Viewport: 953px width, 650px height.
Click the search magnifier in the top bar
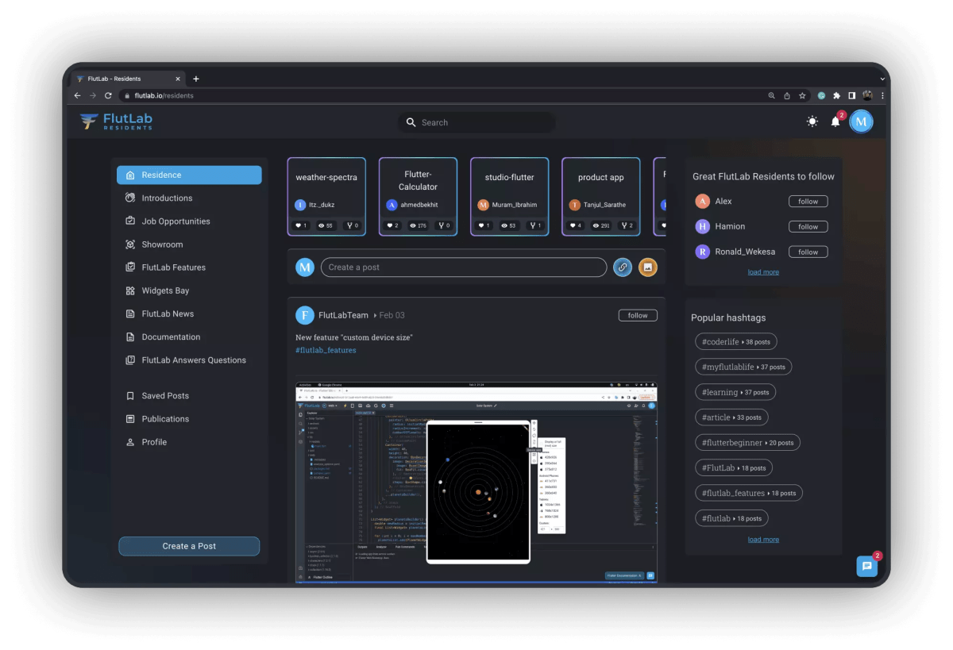[x=411, y=122]
